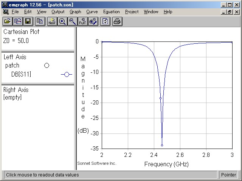Open the Curve menu
The width and height of the screenshot is (242, 181).
pos(92,12)
